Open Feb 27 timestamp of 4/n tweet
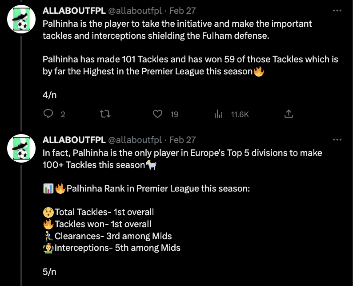 [x=183, y=11]
